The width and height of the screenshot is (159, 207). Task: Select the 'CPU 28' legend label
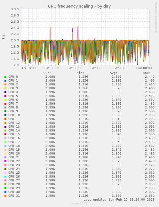point(14,184)
